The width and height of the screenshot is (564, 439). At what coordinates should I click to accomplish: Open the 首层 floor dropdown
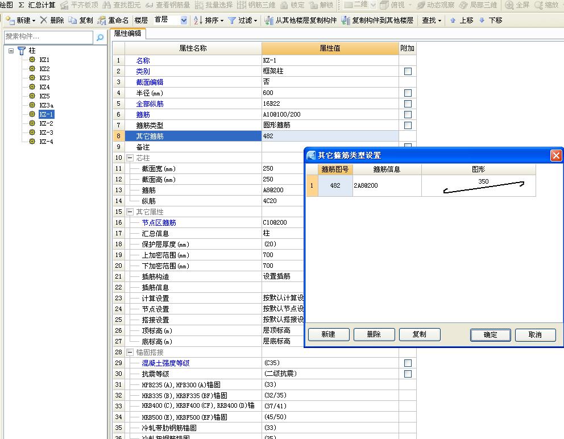184,20
